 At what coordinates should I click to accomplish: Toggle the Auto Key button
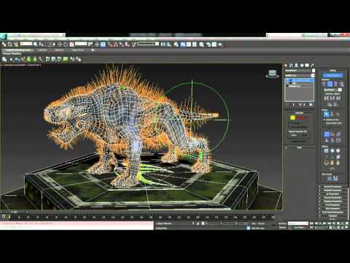click(283, 224)
